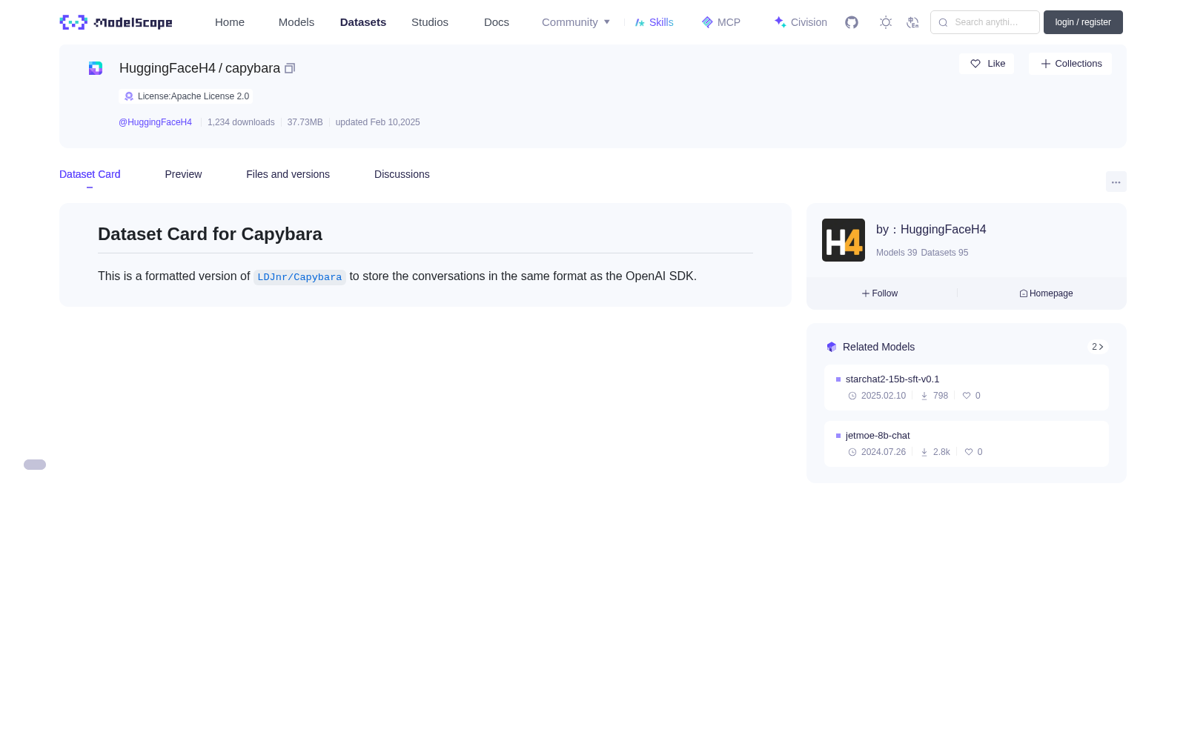This screenshot has height=741, width=1186.
Task: Open the LDJnr/Capybara code link
Action: pos(299,277)
